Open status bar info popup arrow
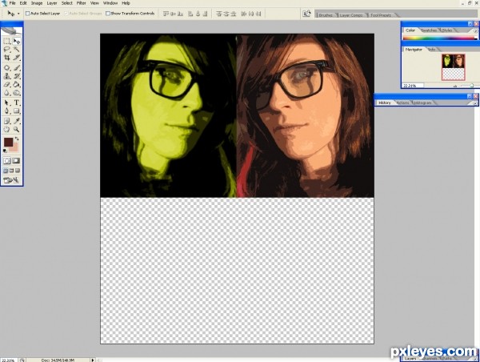480x362 pixels. (x=93, y=360)
